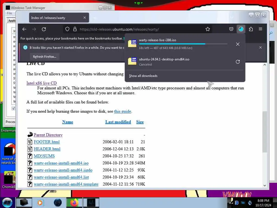Open the Pocket save icon

pyautogui.click(x=231, y=29)
